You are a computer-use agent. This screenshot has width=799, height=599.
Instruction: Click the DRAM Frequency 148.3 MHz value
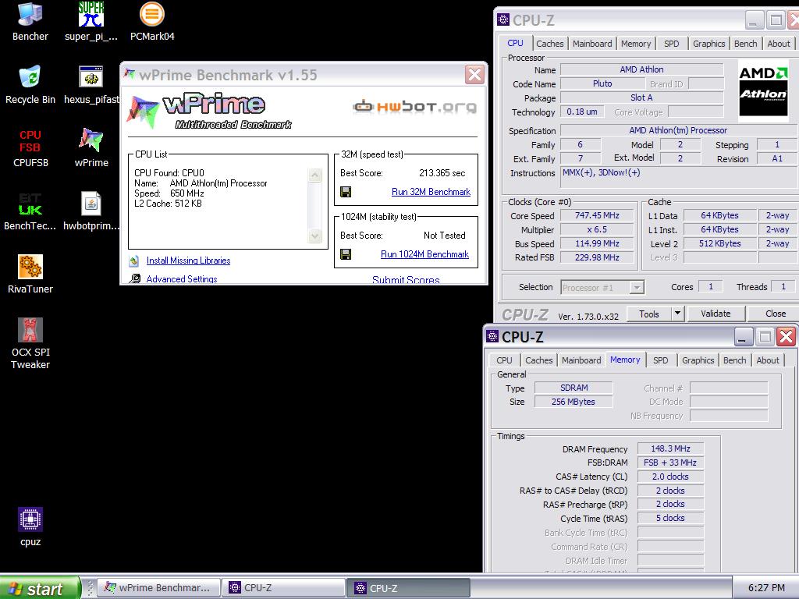click(670, 448)
